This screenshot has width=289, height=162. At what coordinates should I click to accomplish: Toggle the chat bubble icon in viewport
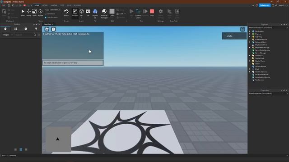click(x=53, y=29)
